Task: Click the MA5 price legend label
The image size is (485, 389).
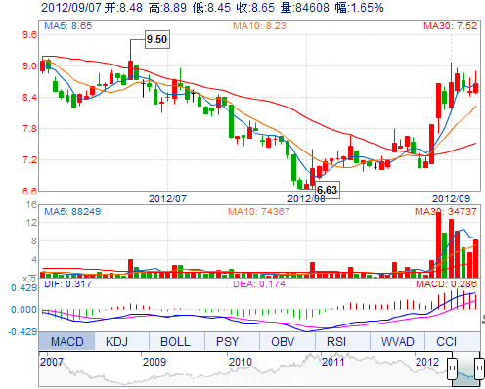Action: pos(68,26)
